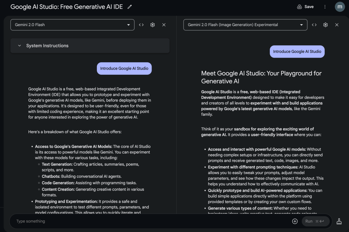This screenshot has width=349, height=232.
Task: Open the right image generation model dropdown
Action: coord(245,24)
